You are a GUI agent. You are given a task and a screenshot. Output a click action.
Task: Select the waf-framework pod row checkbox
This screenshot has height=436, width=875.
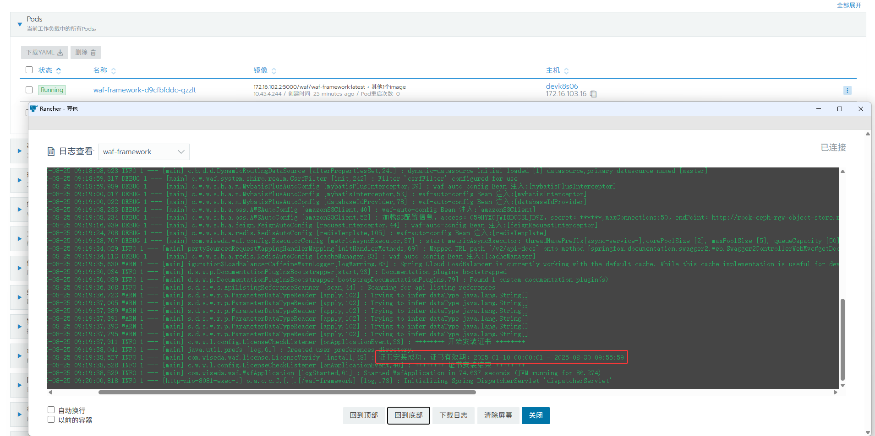tap(29, 90)
